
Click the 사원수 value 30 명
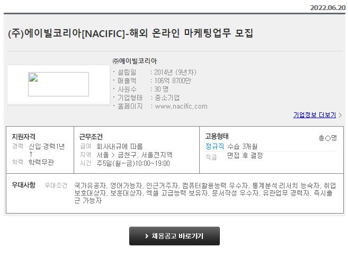click(162, 89)
